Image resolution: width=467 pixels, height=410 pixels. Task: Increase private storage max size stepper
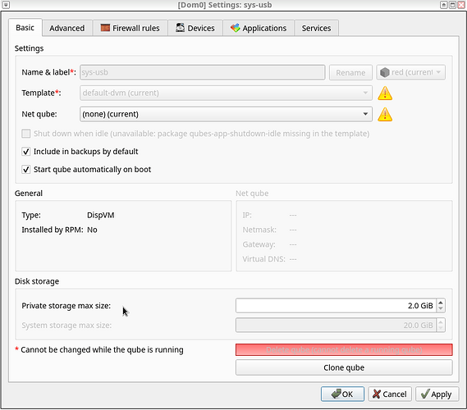pyautogui.click(x=441, y=303)
